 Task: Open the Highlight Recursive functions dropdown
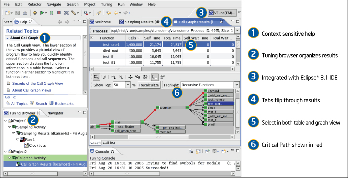pos(237,85)
